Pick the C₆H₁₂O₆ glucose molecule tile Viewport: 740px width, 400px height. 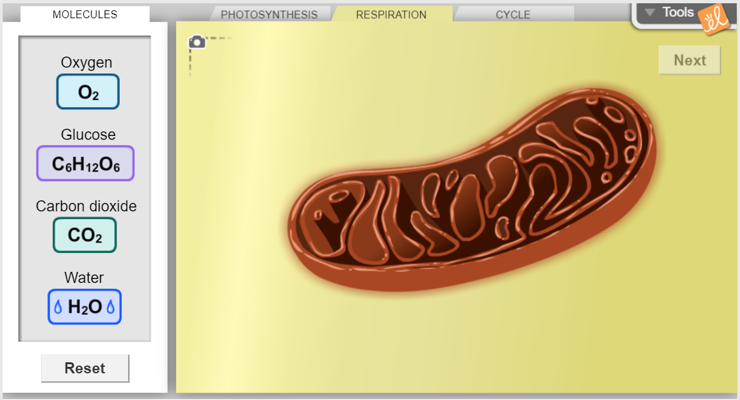[85, 163]
